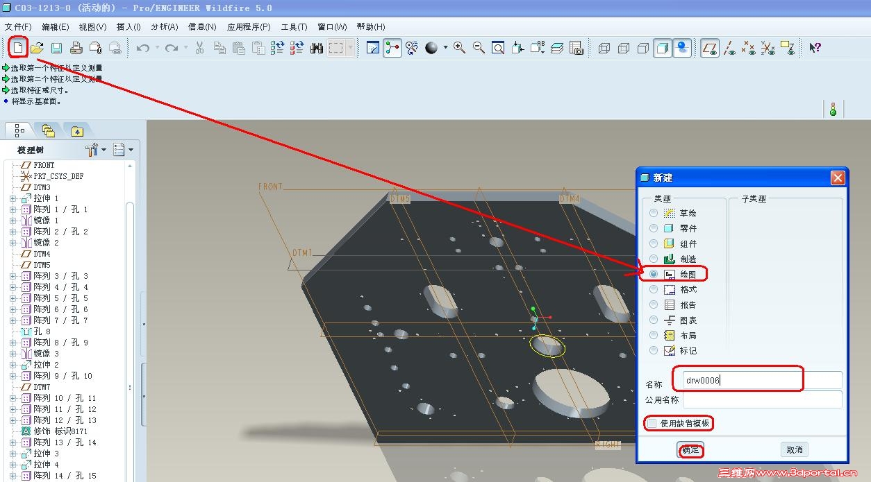Toggle datum plane display icon

(709, 48)
